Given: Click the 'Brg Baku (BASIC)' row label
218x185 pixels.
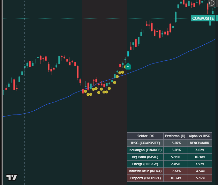Looking at the screenshot, I should click(146, 157).
